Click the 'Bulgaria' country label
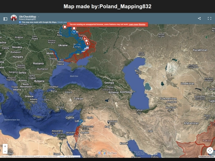 [39, 81]
